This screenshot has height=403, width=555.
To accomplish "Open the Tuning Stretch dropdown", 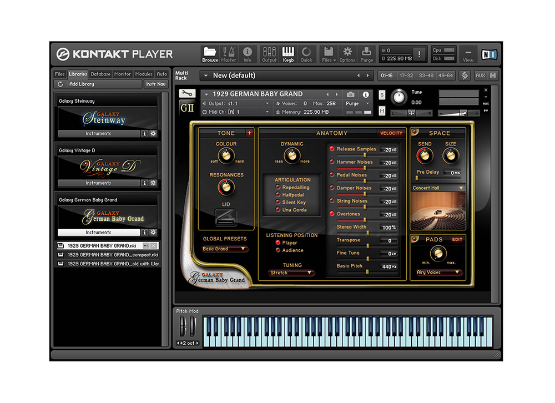I will point(291,273).
